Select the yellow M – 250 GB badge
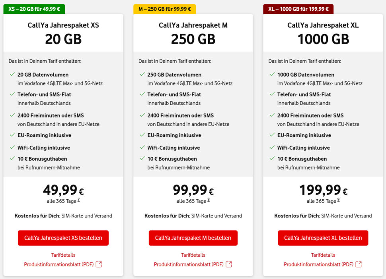Image resolution: width=386 pixels, height=279 pixels. (x=164, y=8)
